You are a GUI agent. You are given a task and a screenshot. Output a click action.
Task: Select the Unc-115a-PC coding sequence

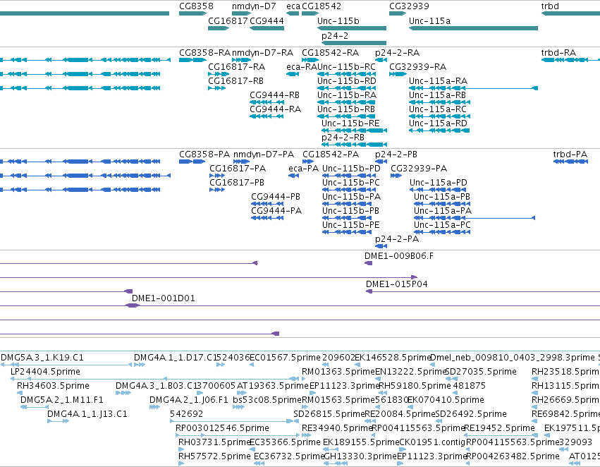pos(442,232)
